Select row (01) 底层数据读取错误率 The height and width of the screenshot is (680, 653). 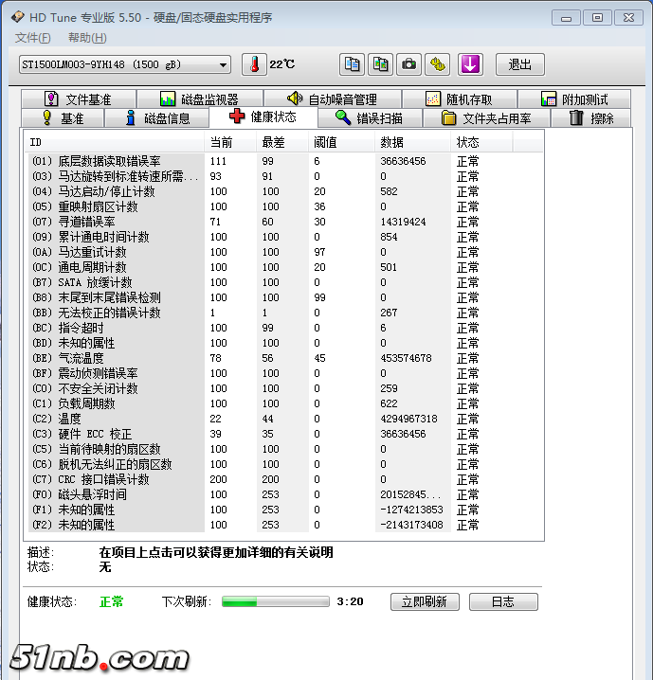pyautogui.click(x=283, y=161)
